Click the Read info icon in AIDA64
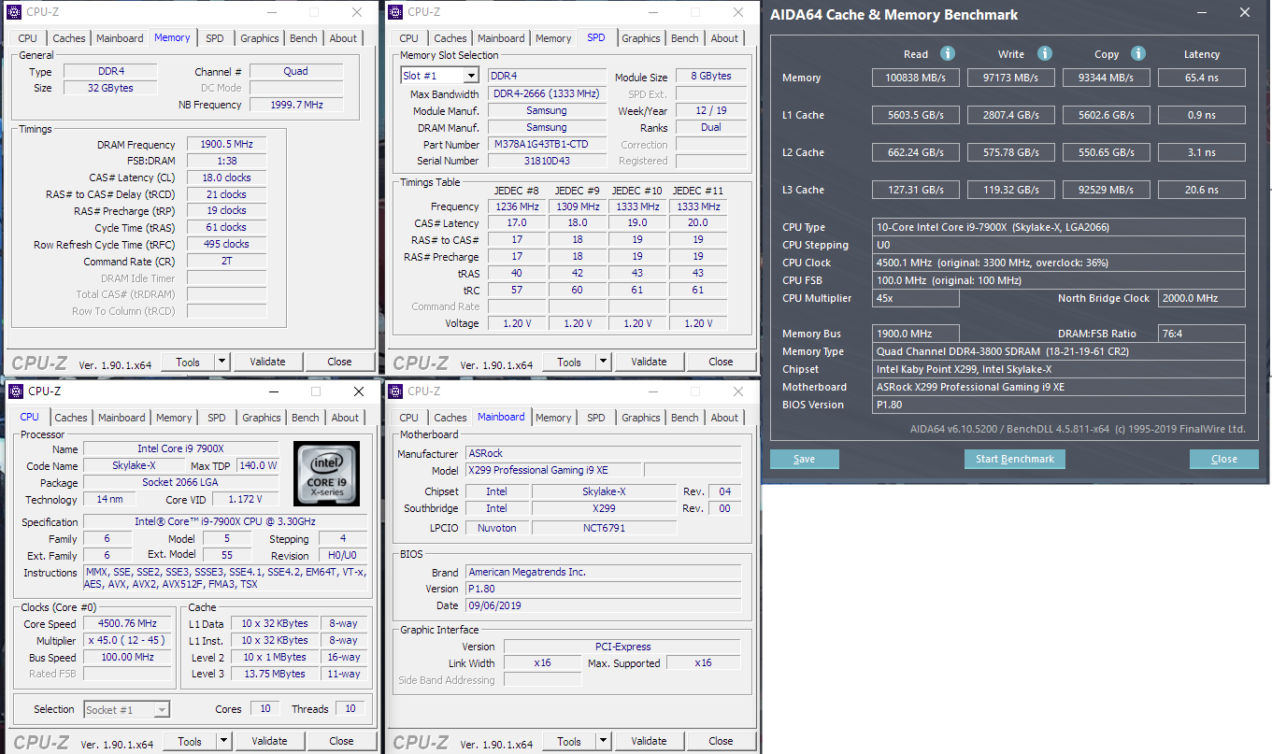Screen dimensions: 1272x754 (947, 54)
